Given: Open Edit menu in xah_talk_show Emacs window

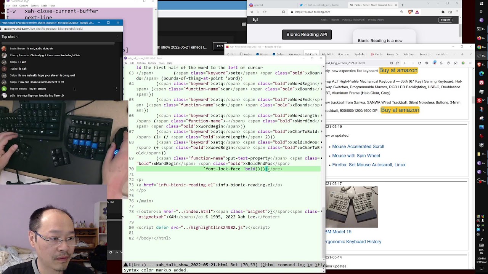Looking at the screenshot, I should (132, 63).
